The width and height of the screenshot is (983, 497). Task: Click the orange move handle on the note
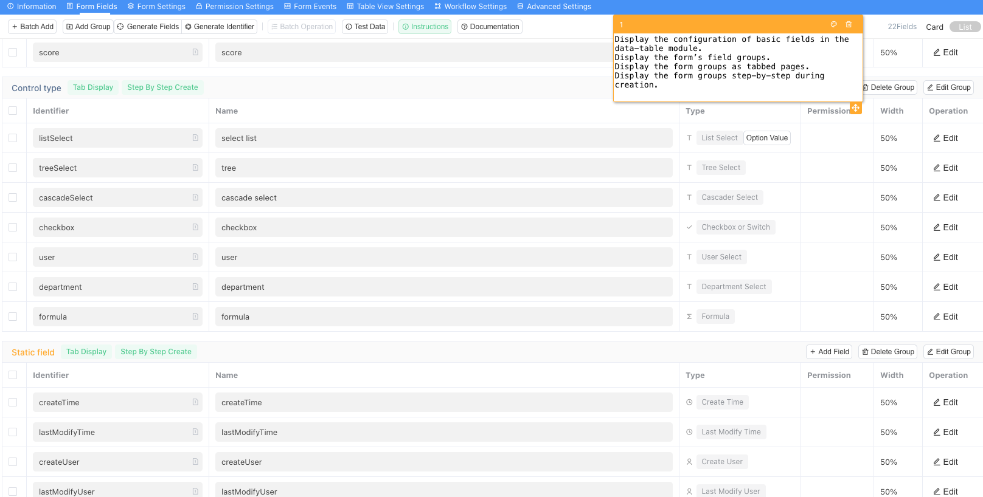coord(855,108)
